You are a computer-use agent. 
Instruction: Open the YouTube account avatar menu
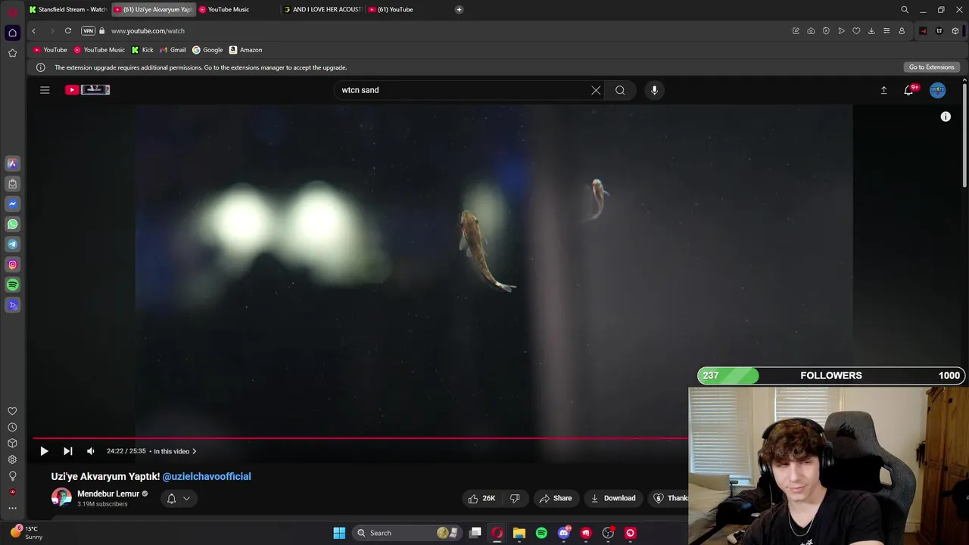(937, 90)
